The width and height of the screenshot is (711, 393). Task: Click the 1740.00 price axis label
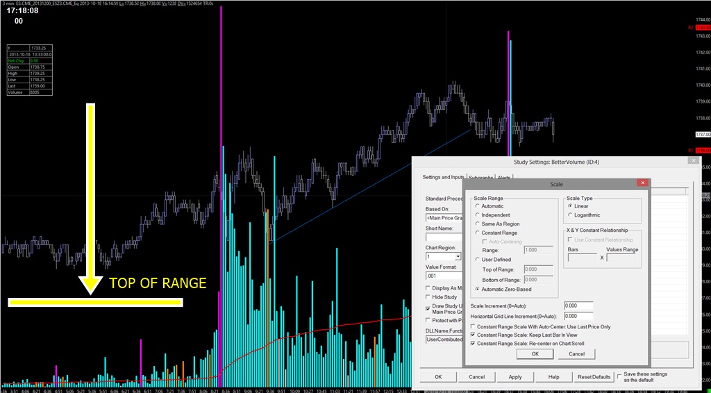pos(702,85)
